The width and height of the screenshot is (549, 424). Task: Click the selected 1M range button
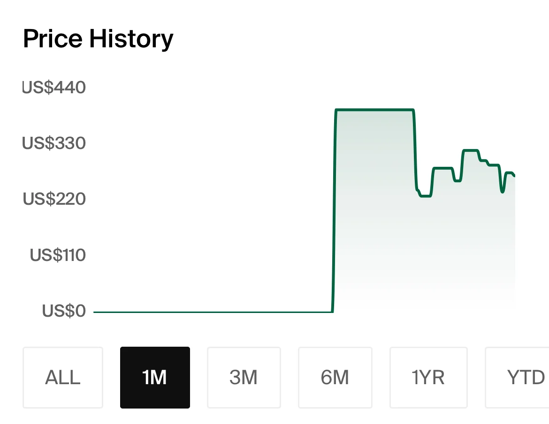click(x=155, y=377)
